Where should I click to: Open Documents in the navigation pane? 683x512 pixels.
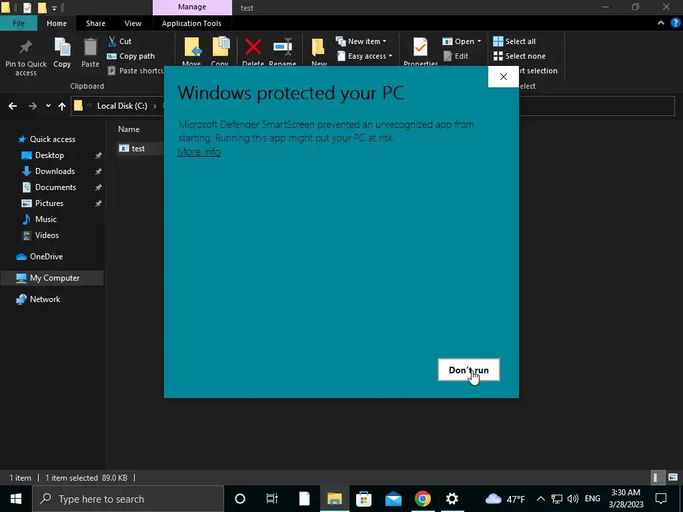click(x=55, y=187)
